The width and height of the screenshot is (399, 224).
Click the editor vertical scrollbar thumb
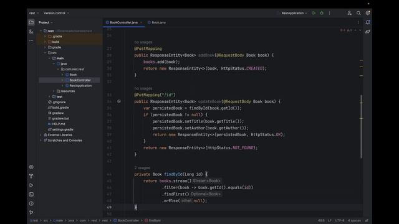pyautogui.click(x=362, y=127)
